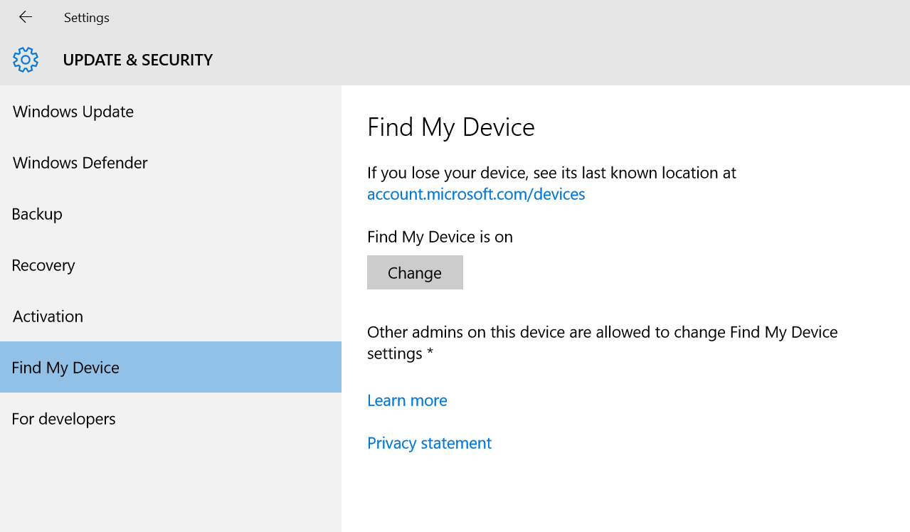This screenshot has height=532, width=910.
Task: Go back using the back arrow
Action: tap(26, 17)
